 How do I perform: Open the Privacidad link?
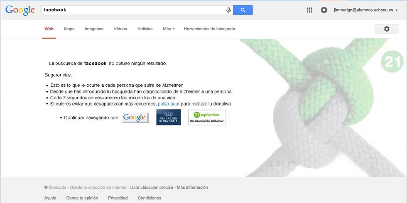point(118,198)
